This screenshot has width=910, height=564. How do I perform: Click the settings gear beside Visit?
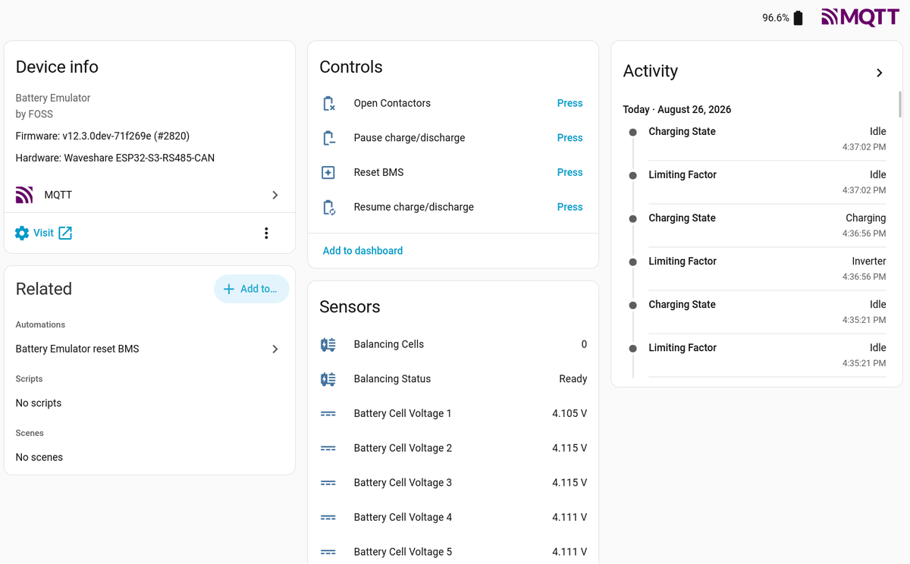(x=22, y=233)
